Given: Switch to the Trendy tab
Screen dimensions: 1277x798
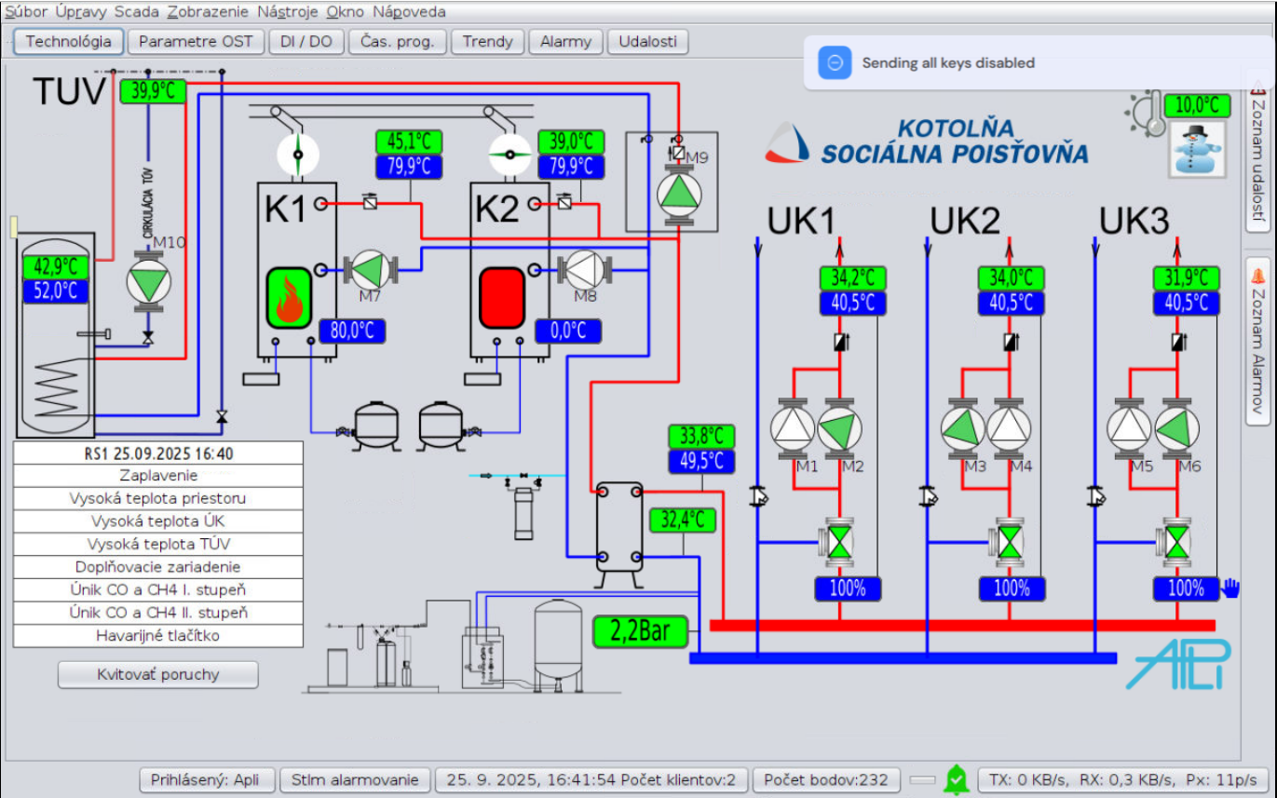Looking at the screenshot, I should click(487, 42).
